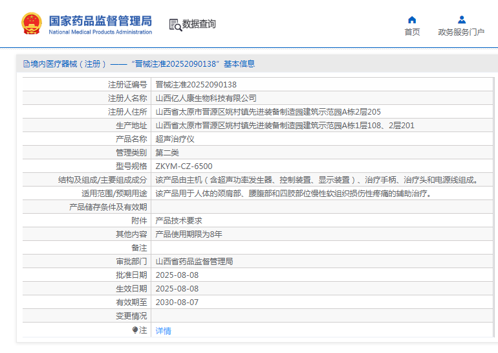Go to the 政务服务门户 text link

(x=461, y=32)
